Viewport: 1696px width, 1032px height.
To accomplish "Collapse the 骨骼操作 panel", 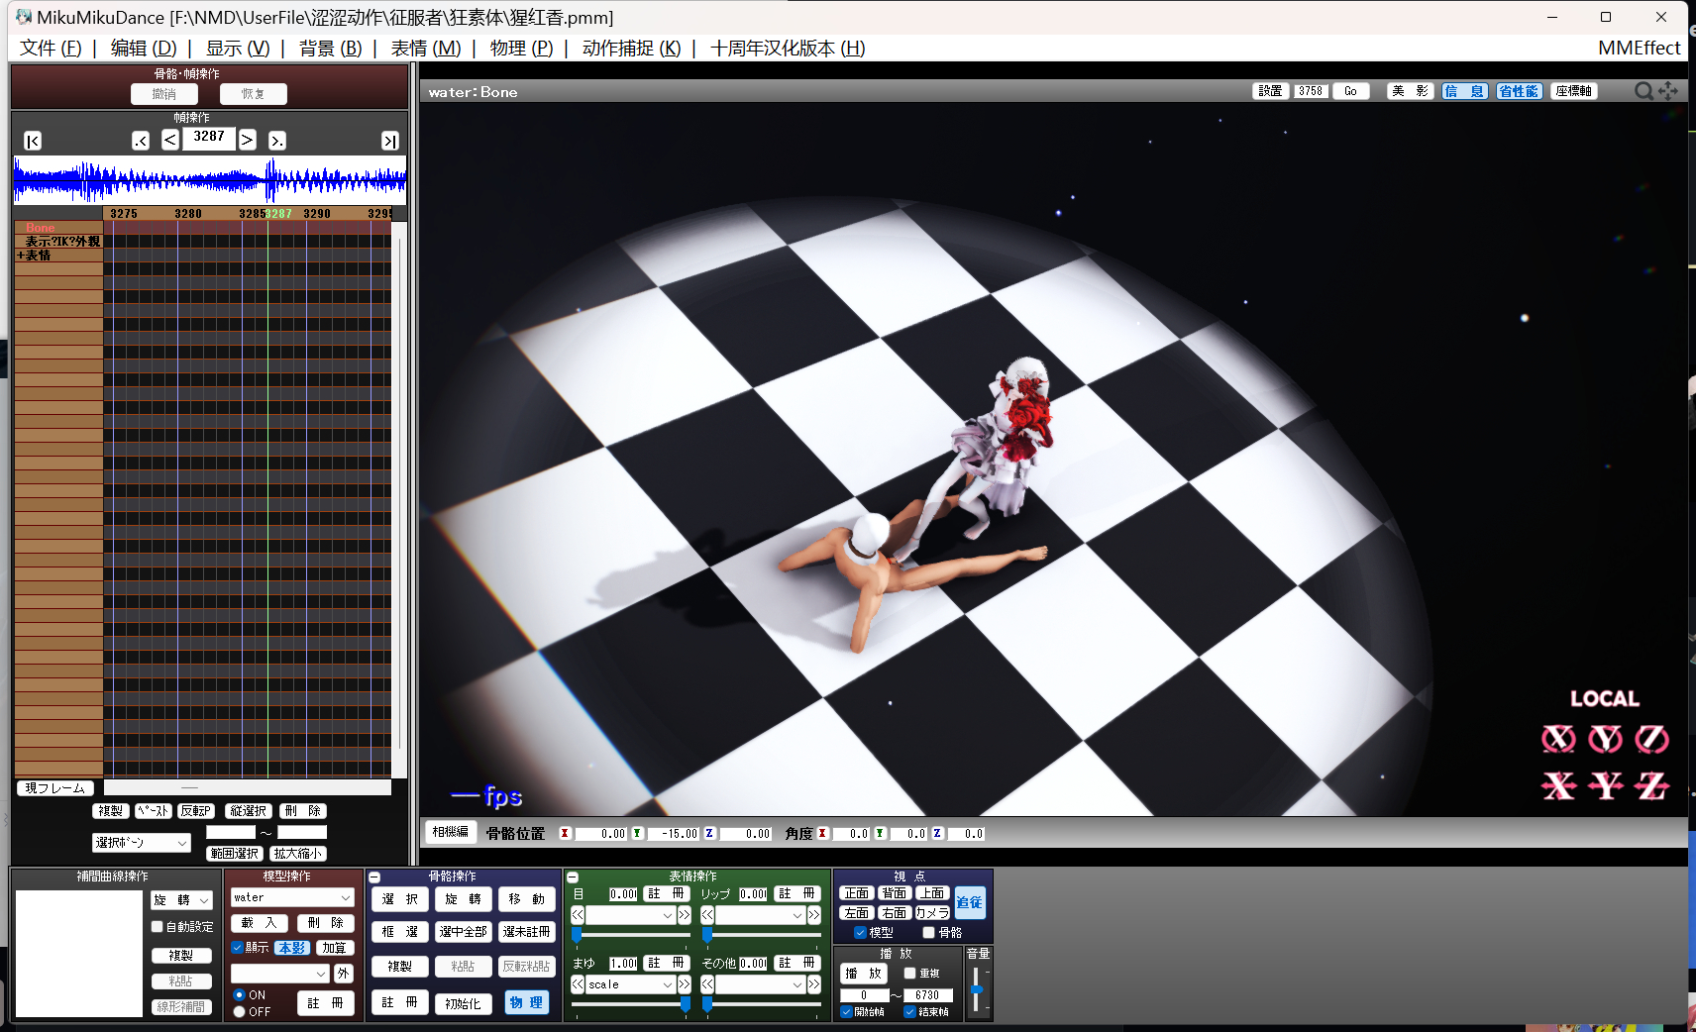I will 374,877.
